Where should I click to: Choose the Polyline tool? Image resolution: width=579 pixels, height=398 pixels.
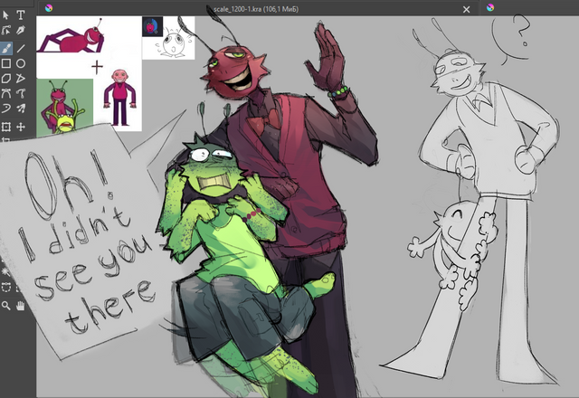click(x=20, y=79)
